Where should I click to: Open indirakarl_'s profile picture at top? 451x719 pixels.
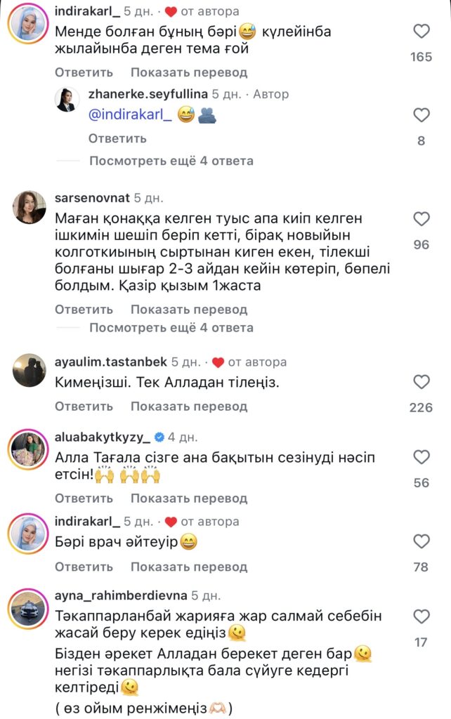coord(27,27)
